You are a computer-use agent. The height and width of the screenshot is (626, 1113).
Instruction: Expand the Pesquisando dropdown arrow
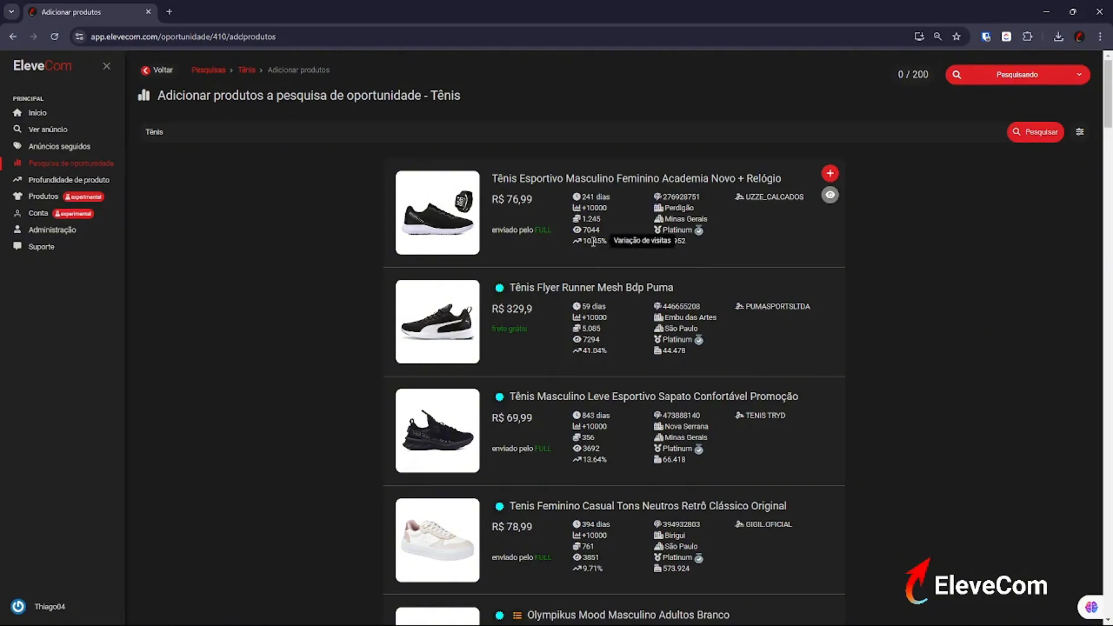[x=1079, y=75]
